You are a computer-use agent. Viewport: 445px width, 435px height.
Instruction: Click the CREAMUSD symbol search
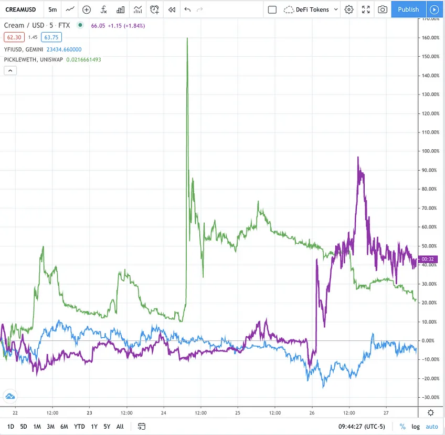[20, 9]
